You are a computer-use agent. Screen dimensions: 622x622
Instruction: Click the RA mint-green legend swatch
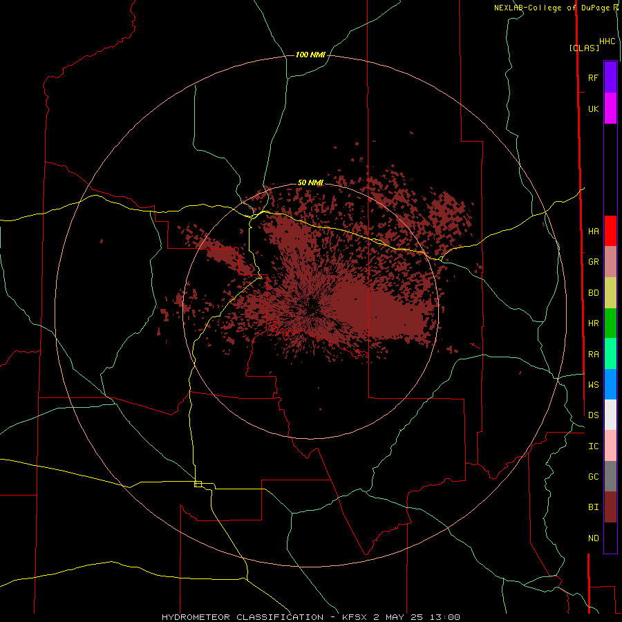pyautogui.click(x=610, y=354)
